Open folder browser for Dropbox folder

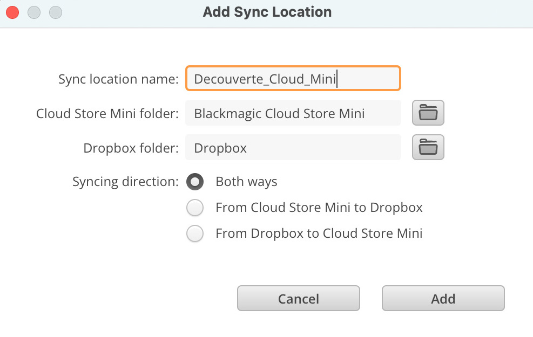pyautogui.click(x=428, y=147)
